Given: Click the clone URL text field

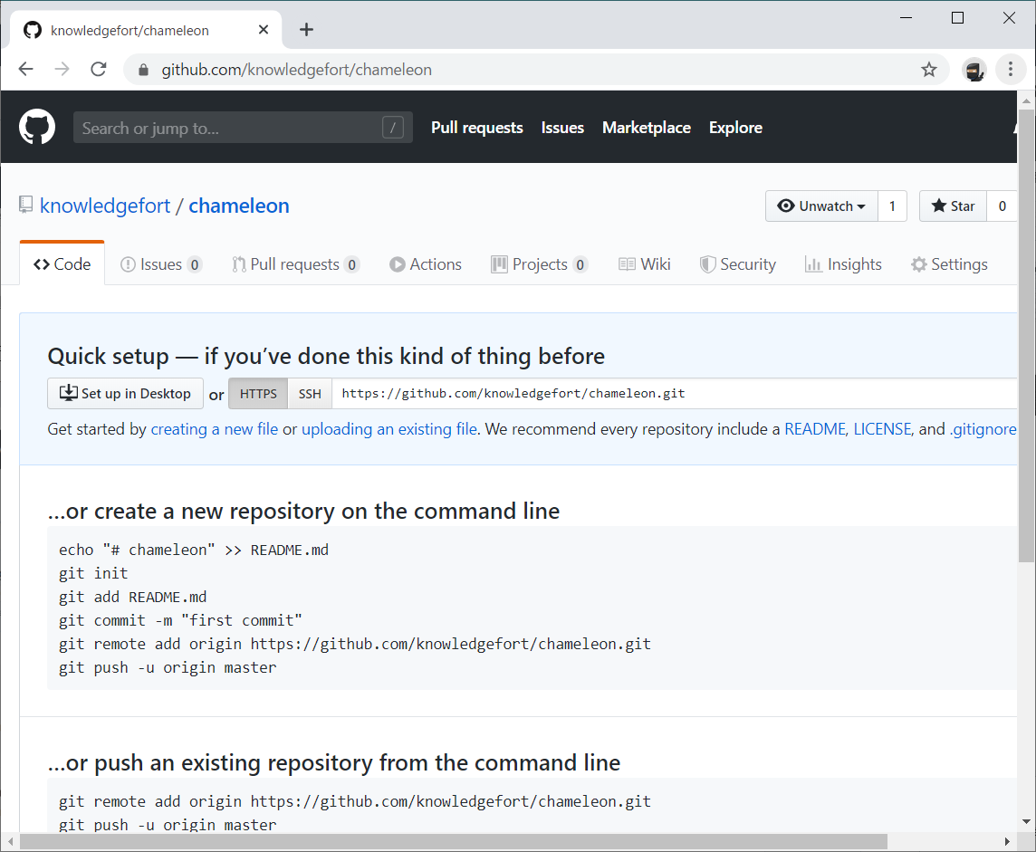Looking at the screenshot, I should [x=674, y=394].
